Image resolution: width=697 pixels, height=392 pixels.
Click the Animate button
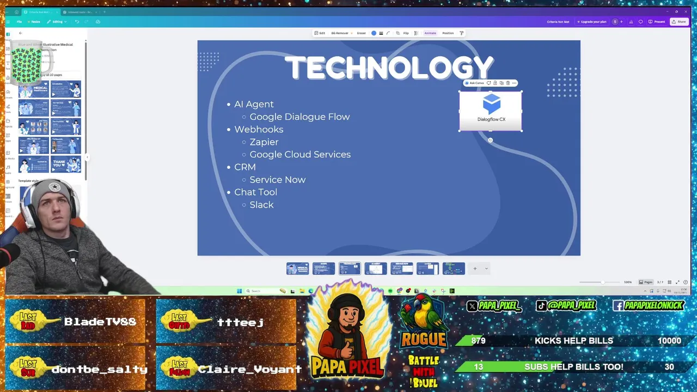[430, 33]
